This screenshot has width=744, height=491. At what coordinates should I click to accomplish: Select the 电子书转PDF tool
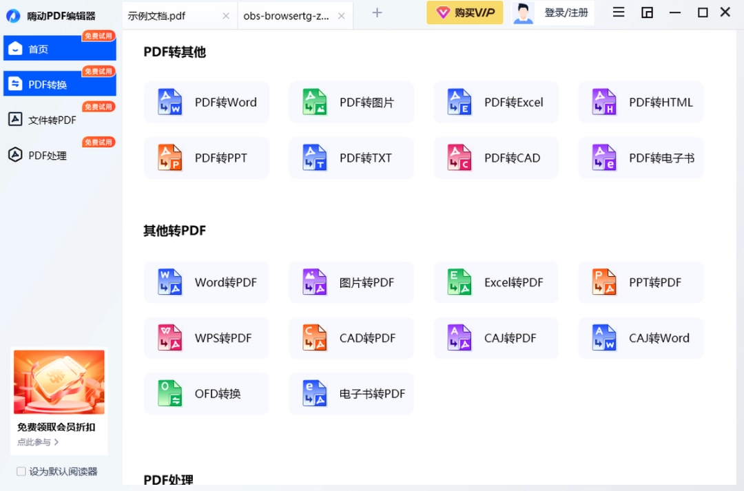(351, 393)
